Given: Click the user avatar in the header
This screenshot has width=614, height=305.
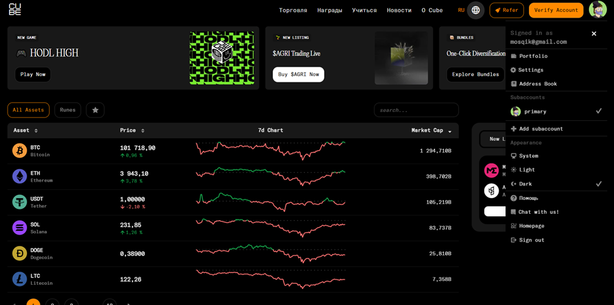Looking at the screenshot, I should click(598, 10).
